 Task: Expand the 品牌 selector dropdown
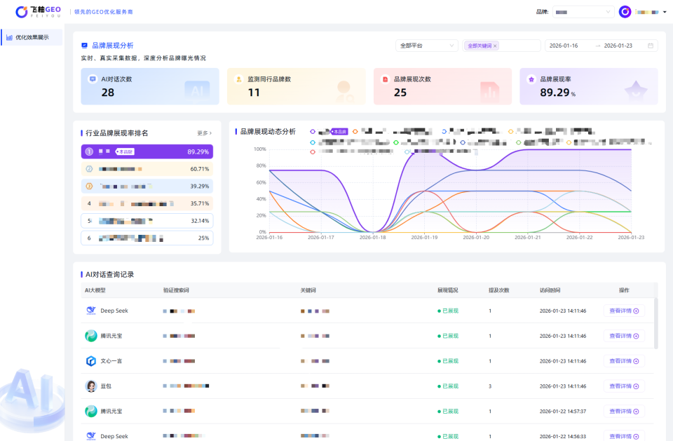(582, 12)
